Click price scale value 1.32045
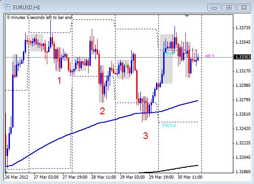Viewport: 254px width, 184px height. pyautogui.click(x=243, y=157)
